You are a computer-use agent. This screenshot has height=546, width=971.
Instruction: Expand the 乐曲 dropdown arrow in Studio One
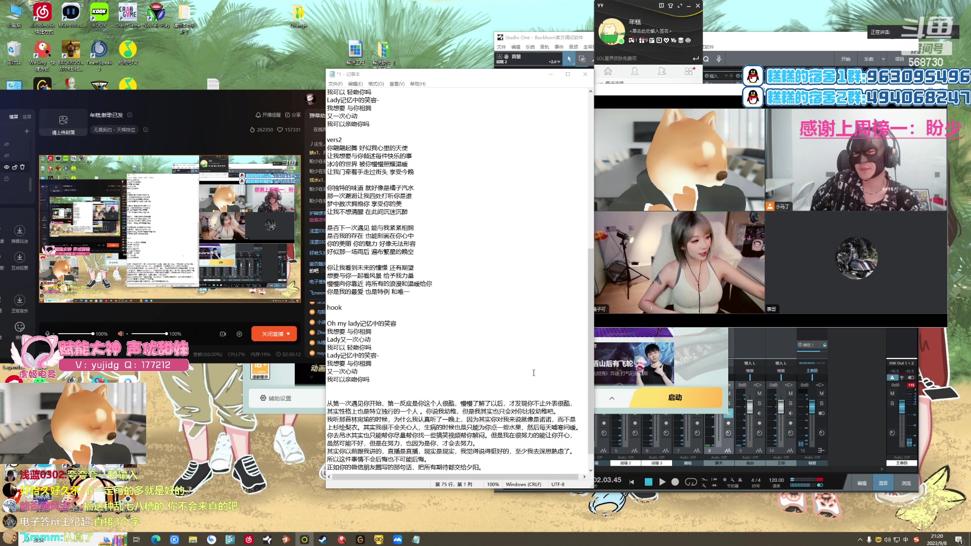tap(883, 59)
